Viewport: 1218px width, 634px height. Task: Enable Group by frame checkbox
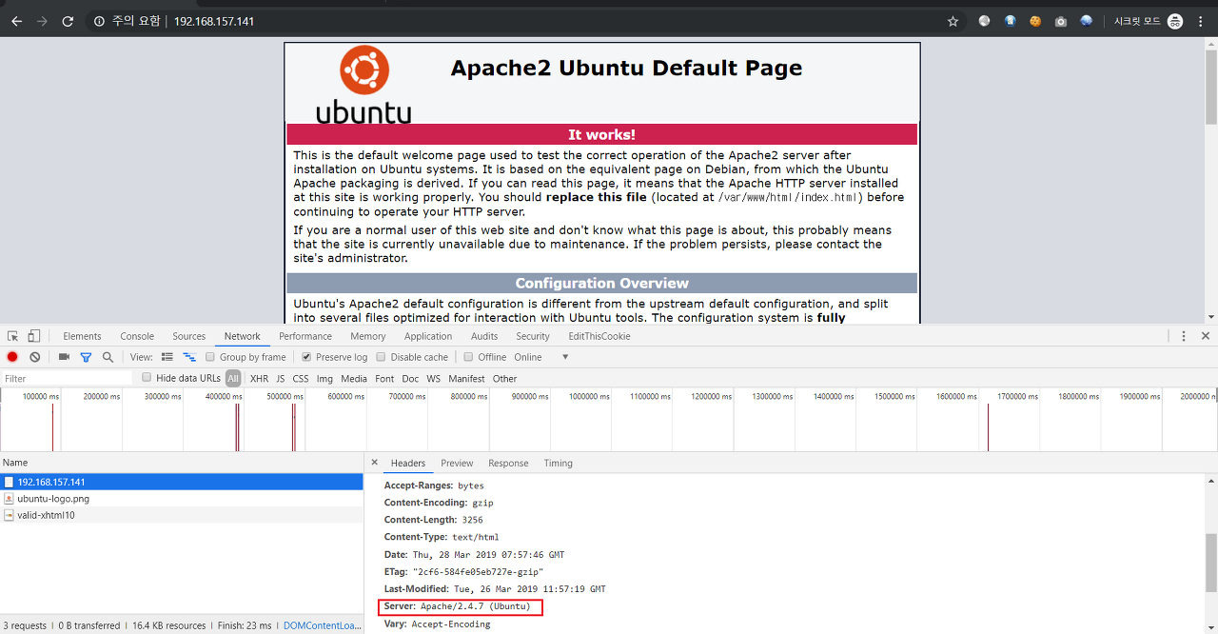coord(211,357)
